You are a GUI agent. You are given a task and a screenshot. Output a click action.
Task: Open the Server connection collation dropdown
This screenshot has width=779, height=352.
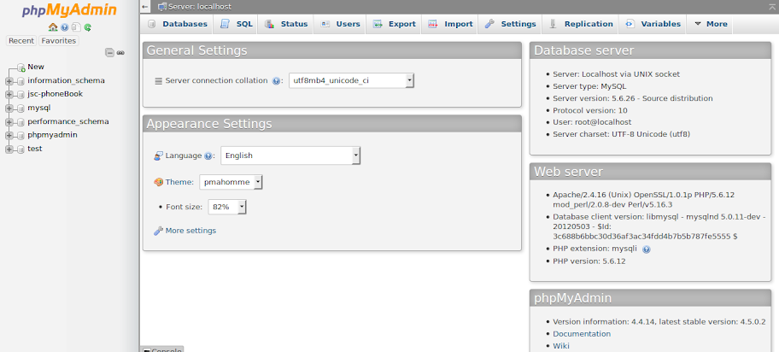(x=351, y=80)
